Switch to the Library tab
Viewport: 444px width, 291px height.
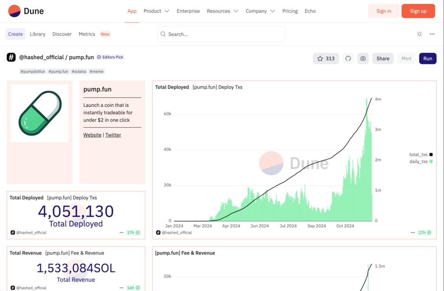[x=38, y=34]
